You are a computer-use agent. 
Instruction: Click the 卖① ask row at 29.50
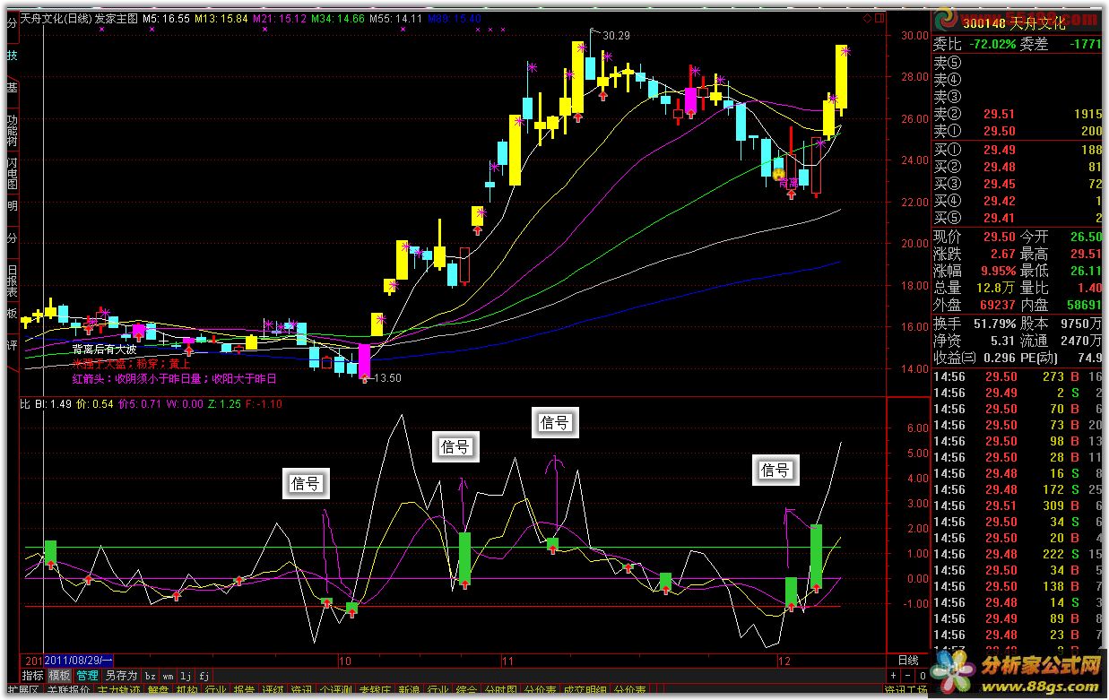(x=1018, y=131)
